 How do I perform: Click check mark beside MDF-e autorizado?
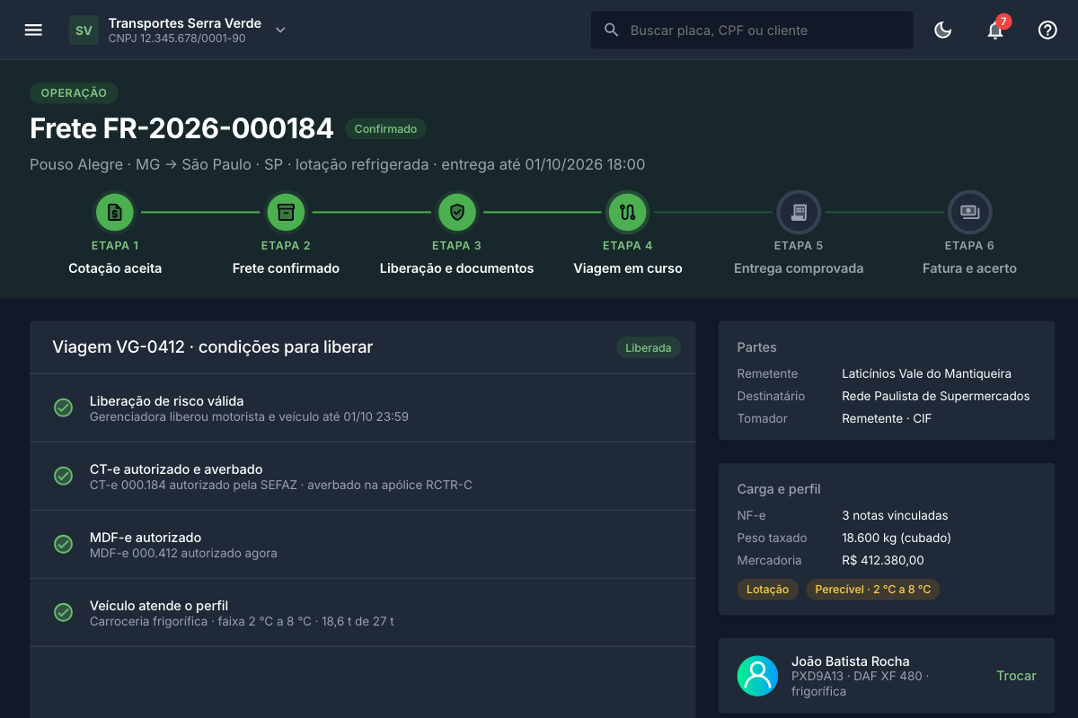(x=63, y=545)
